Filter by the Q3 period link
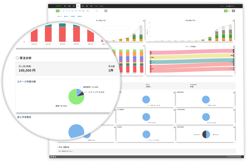This screenshot has height=162, width=248. coord(66,11)
